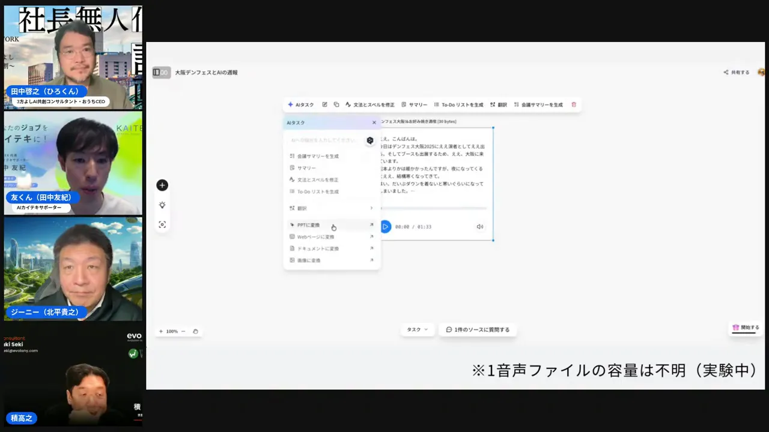769x432 pixels.
Task: Click the edit pencil icon on the toolbar
Action: click(x=324, y=104)
